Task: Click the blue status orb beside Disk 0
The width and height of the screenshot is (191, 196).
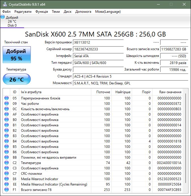Action: click(3, 17)
